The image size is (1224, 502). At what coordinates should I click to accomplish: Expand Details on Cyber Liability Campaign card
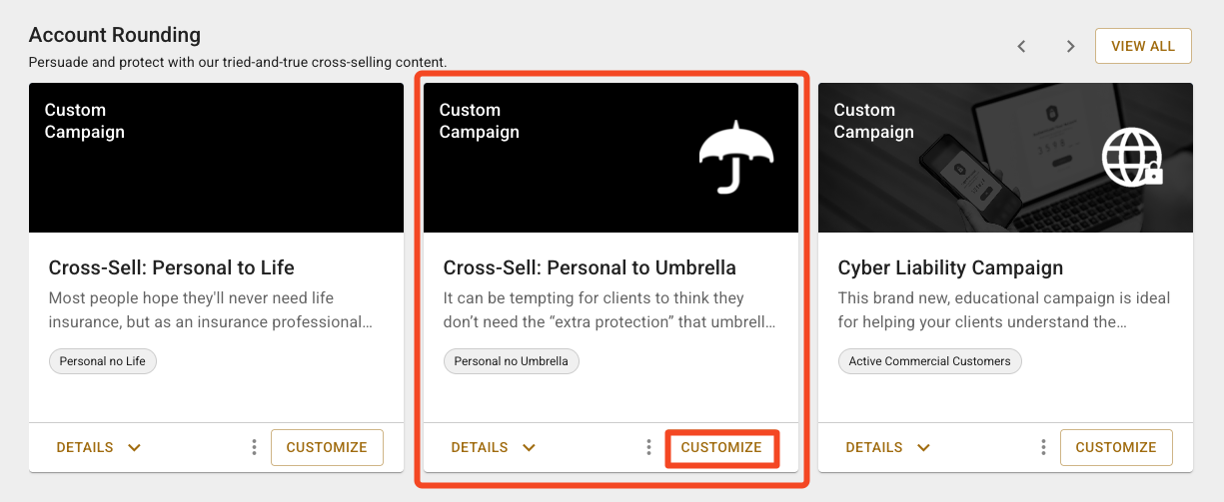(888, 447)
